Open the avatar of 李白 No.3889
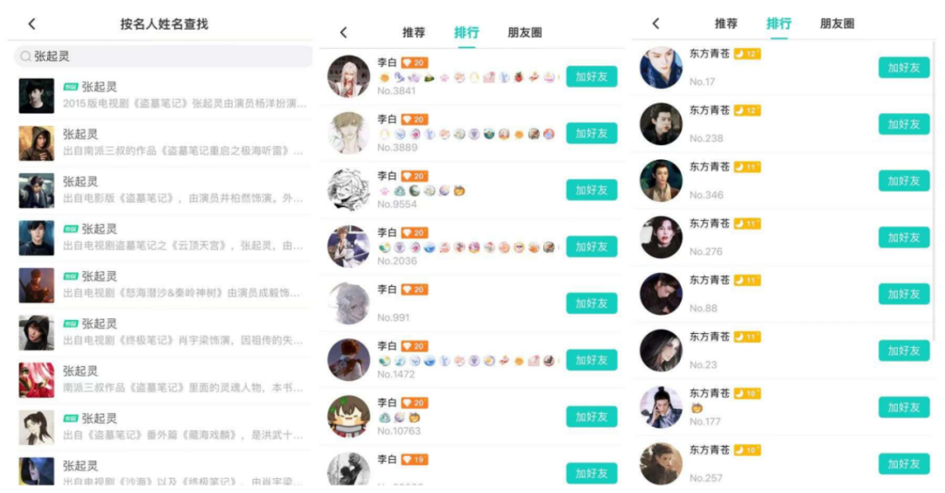 [348, 133]
